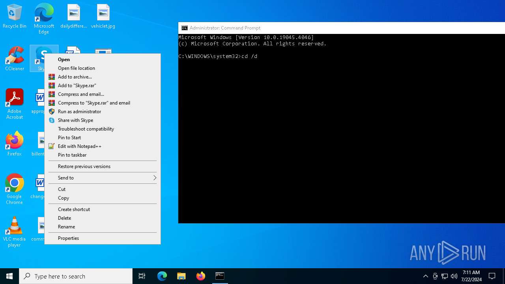Open Firefox from taskbar

pos(201,276)
